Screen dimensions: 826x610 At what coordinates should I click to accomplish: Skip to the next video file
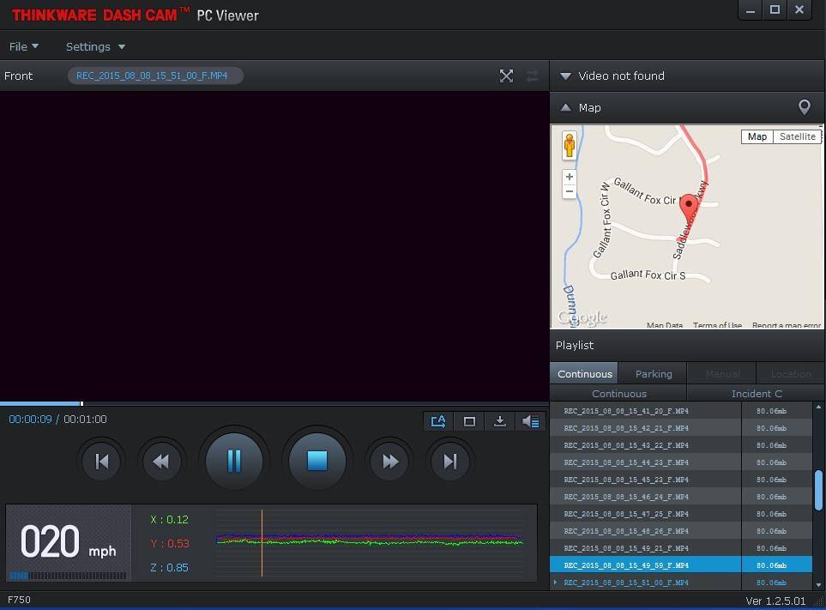coord(449,462)
